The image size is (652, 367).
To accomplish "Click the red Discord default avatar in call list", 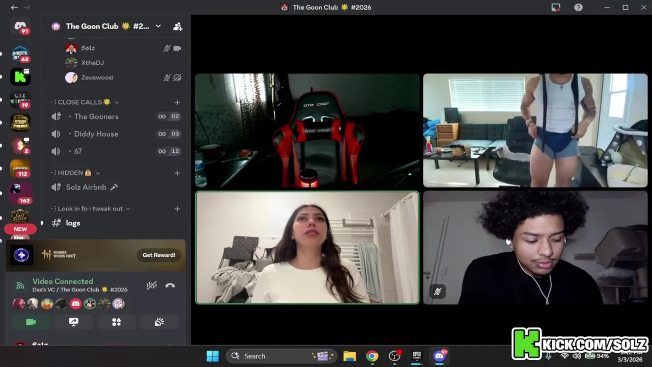I will coord(75,304).
